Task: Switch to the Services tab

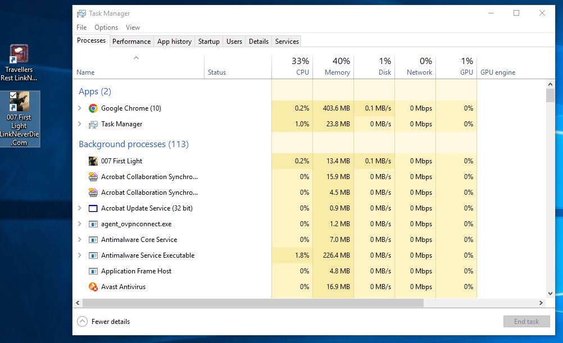Action: [287, 41]
